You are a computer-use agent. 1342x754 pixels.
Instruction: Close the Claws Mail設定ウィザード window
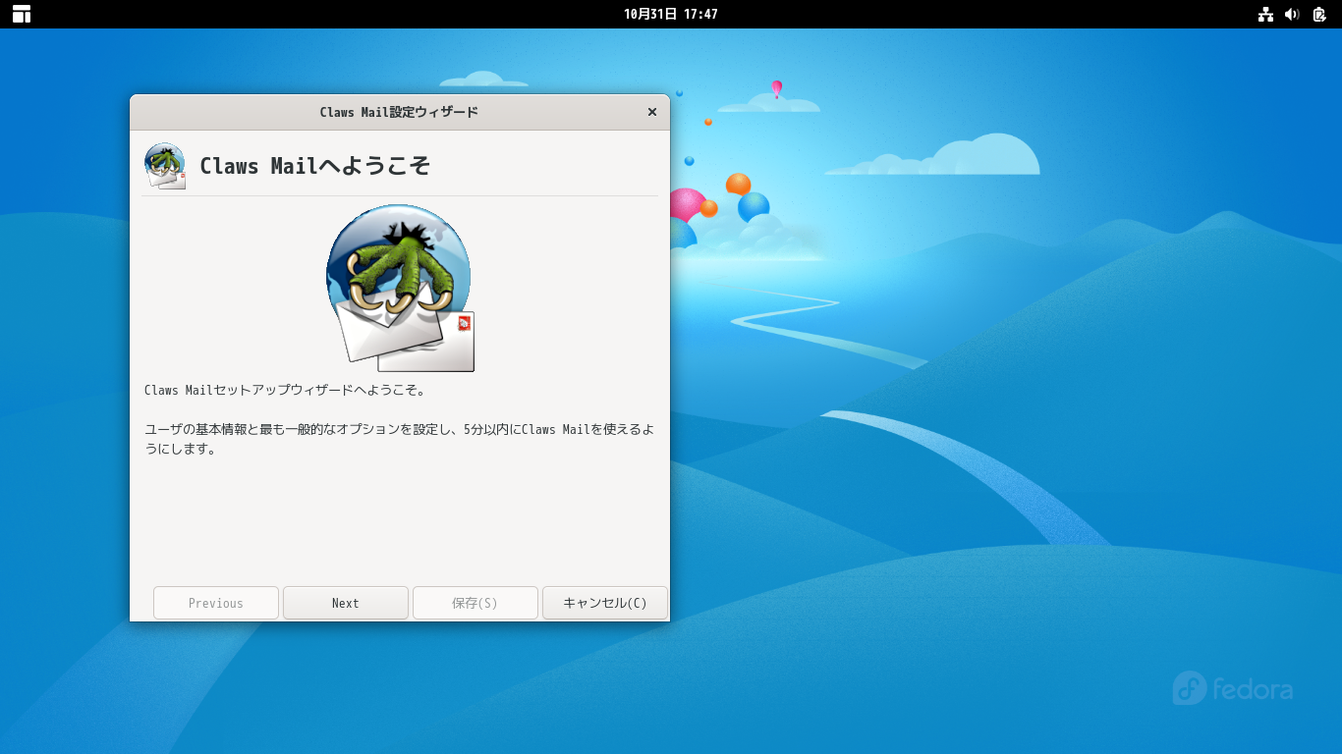[x=651, y=112]
